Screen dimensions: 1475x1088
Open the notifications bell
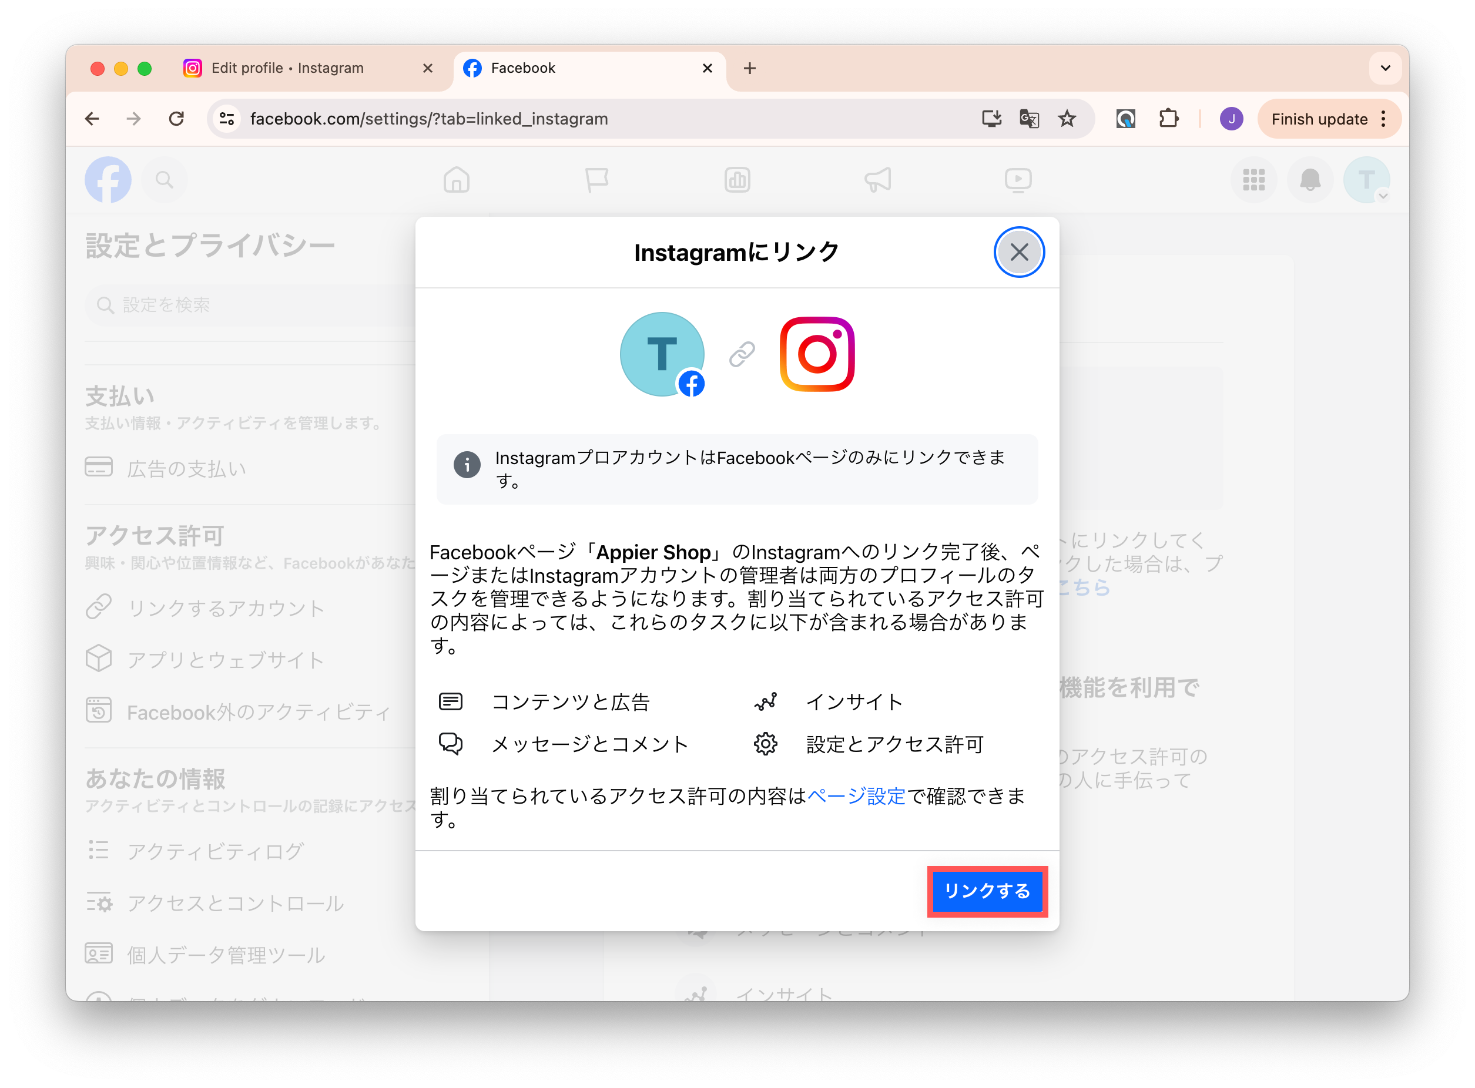coord(1310,179)
